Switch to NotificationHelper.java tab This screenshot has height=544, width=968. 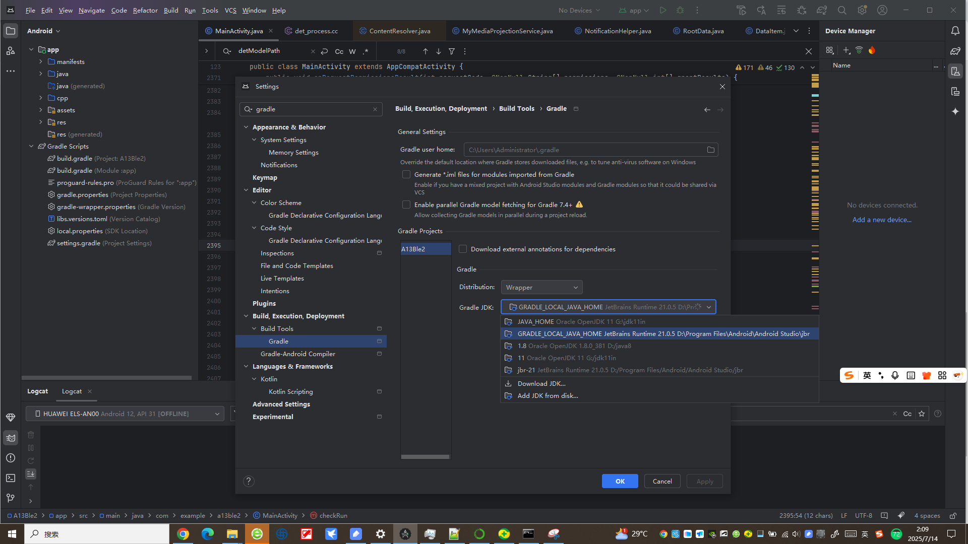pos(613,31)
